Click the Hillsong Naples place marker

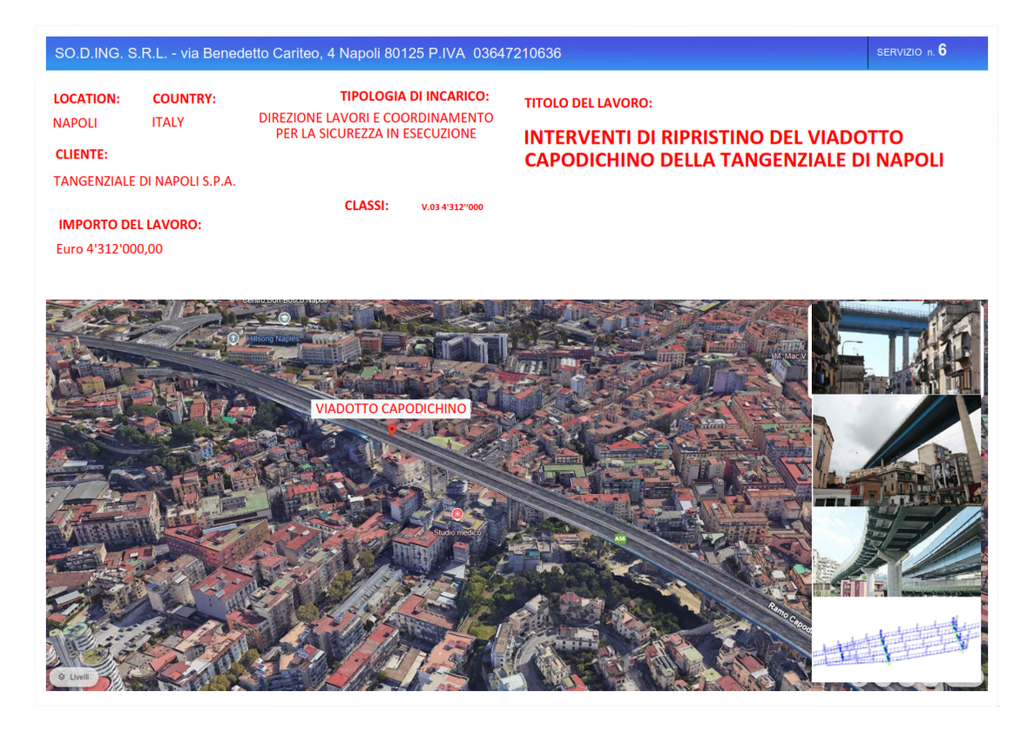click(x=233, y=338)
